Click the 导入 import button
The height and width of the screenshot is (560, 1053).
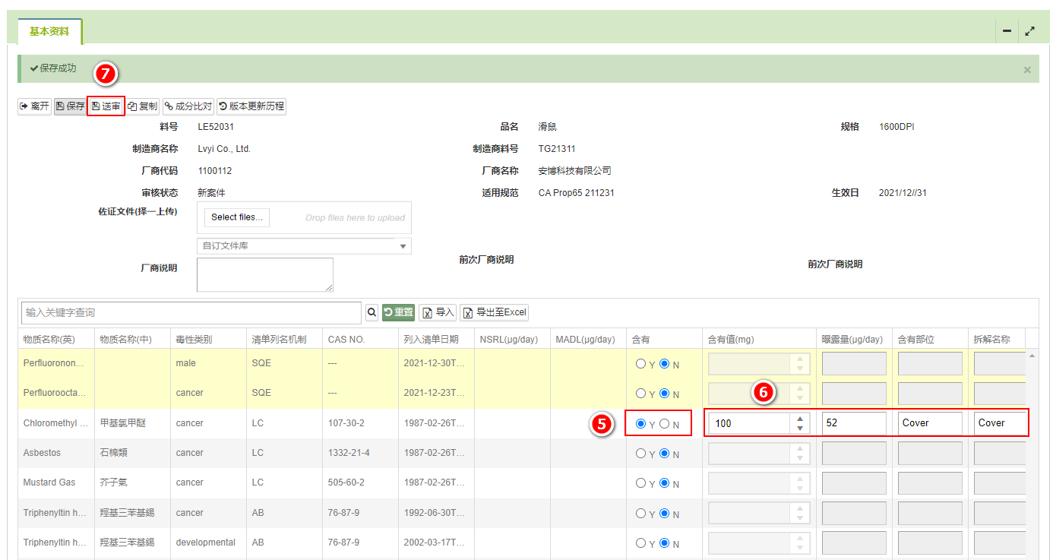tap(438, 312)
